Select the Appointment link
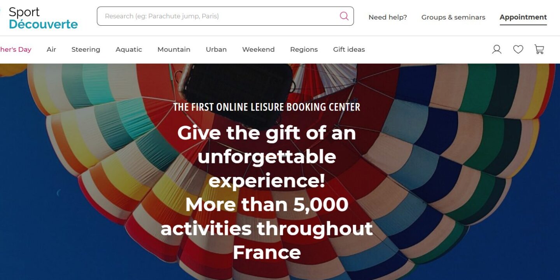This screenshot has width=560, height=280. (x=523, y=17)
